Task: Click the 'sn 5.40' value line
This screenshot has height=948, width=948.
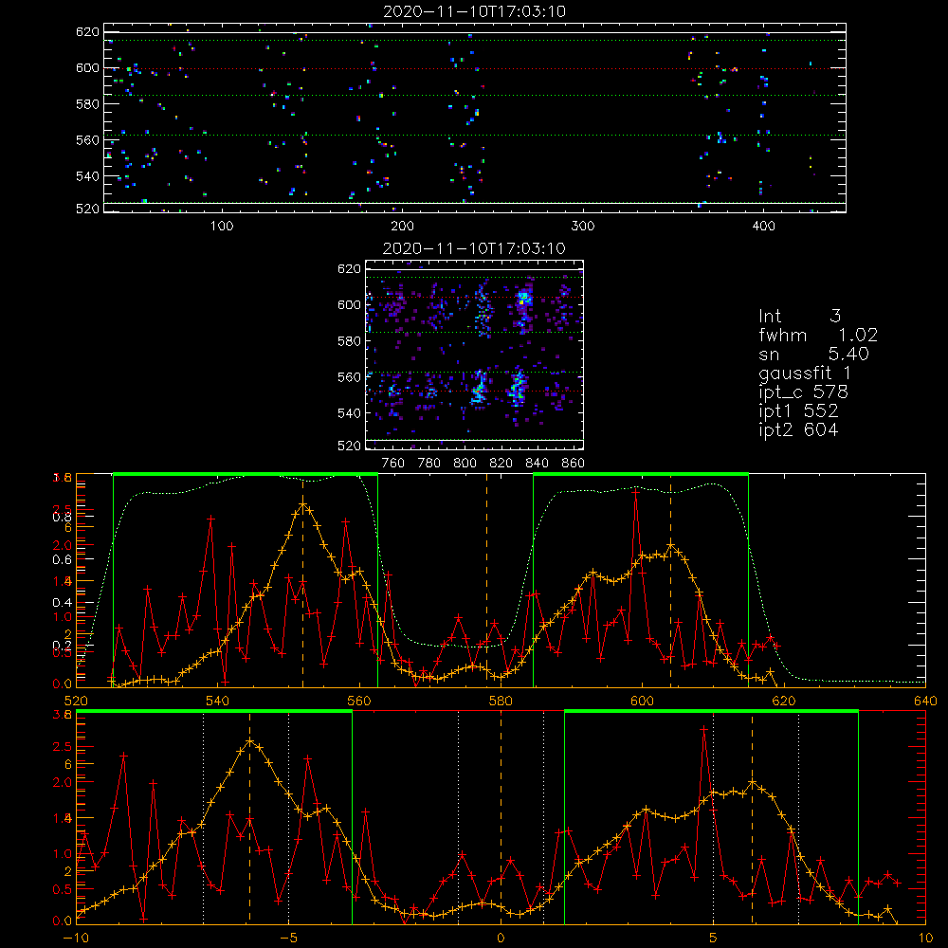Action: 813,354
